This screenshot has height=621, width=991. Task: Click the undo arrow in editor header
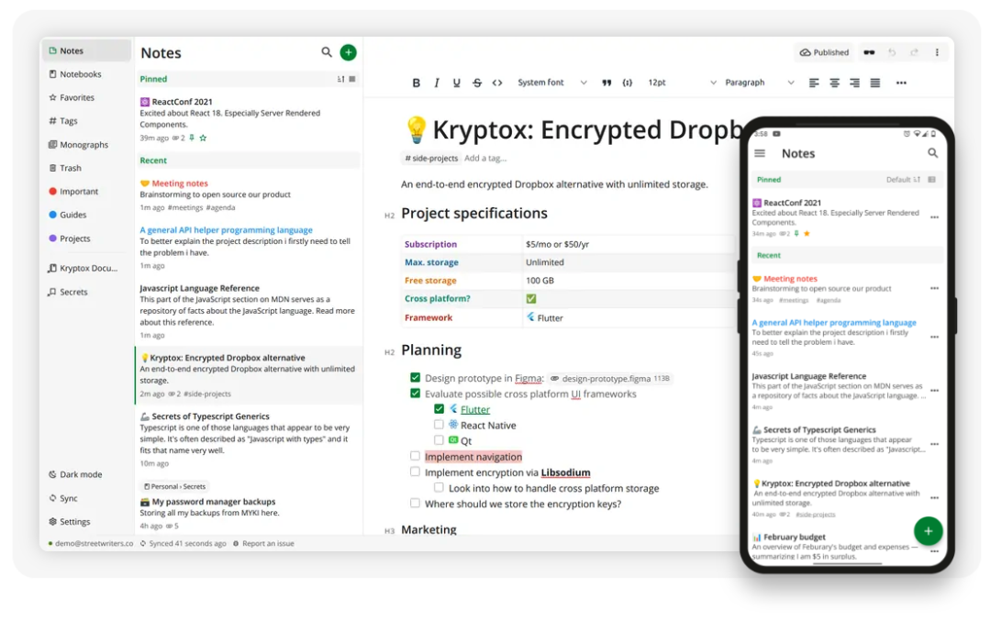[x=892, y=52]
